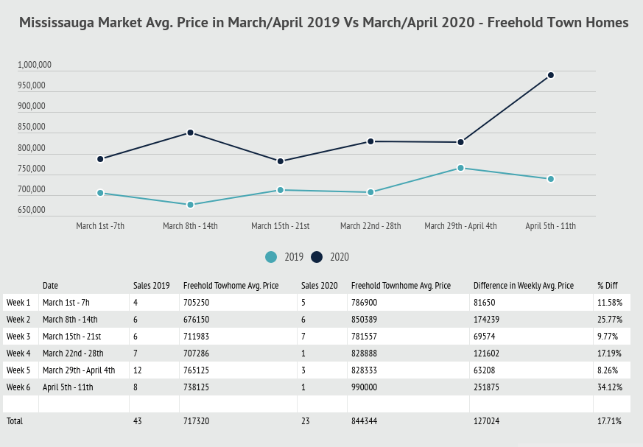Click the 'March 1st -7th' x-axis label
Image resolution: width=643 pixels, height=447 pixels.
coord(100,226)
